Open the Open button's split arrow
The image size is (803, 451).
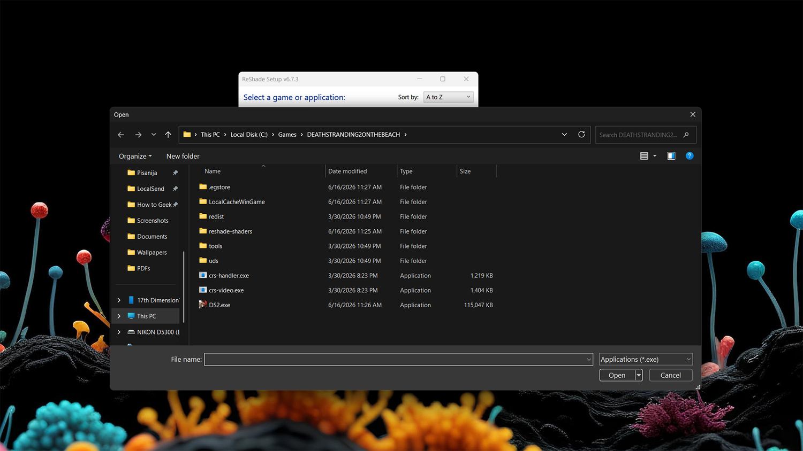(639, 375)
